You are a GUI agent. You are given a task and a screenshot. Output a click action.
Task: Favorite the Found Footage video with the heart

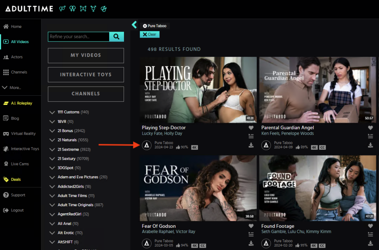(370, 226)
